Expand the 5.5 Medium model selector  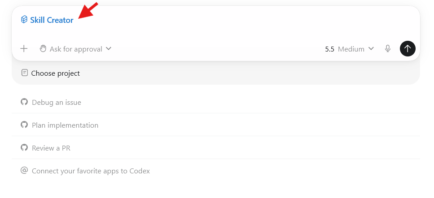pos(350,49)
